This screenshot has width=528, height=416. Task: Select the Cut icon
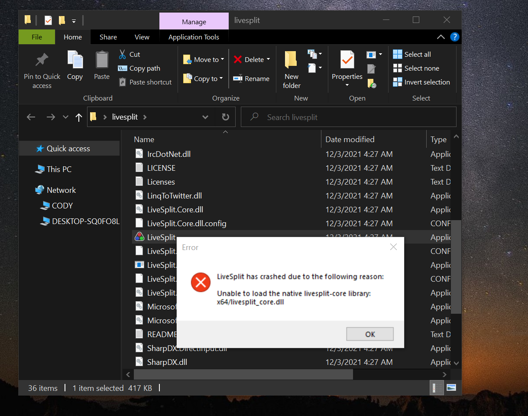coord(123,54)
